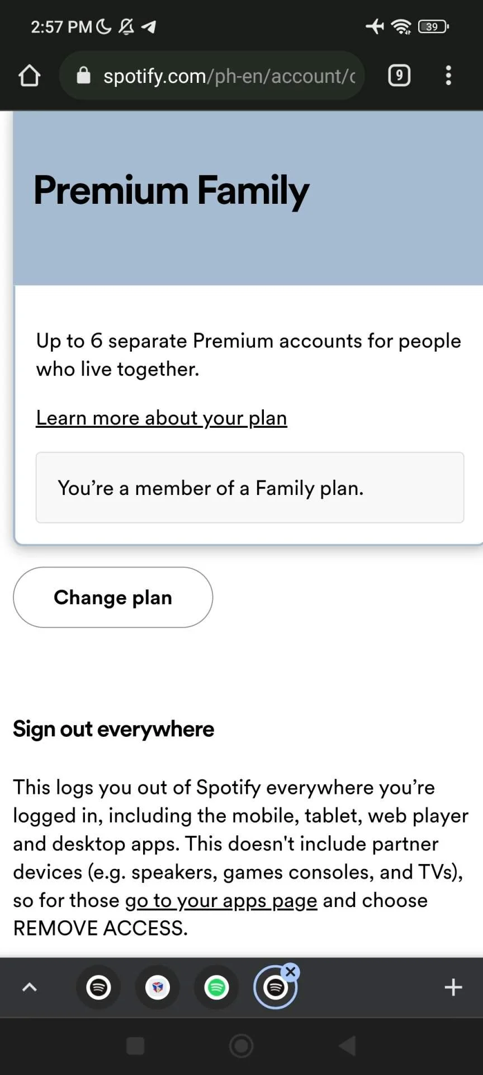
Task: Tap the Android back triangle button
Action: [347, 1046]
